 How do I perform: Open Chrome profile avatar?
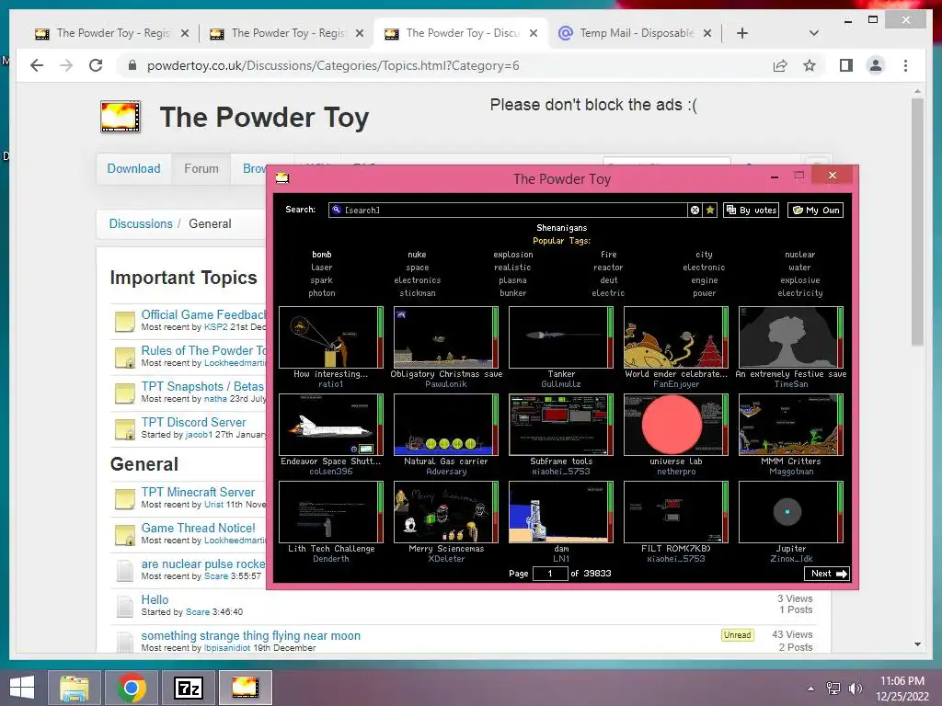point(876,65)
